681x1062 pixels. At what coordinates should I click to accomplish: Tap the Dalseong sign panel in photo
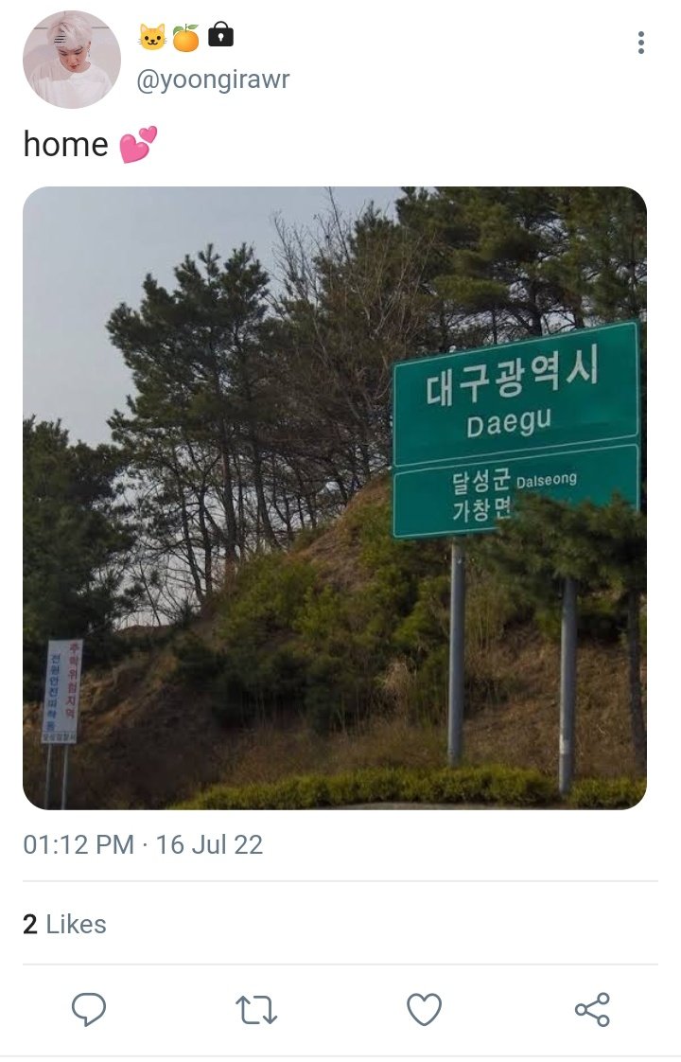point(515,491)
